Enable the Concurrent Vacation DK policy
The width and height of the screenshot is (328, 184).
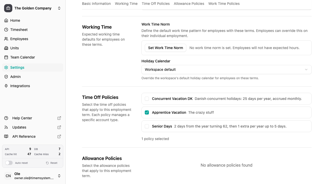coord(147,98)
